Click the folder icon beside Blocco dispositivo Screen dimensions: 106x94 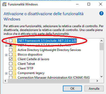tap(14, 55)
